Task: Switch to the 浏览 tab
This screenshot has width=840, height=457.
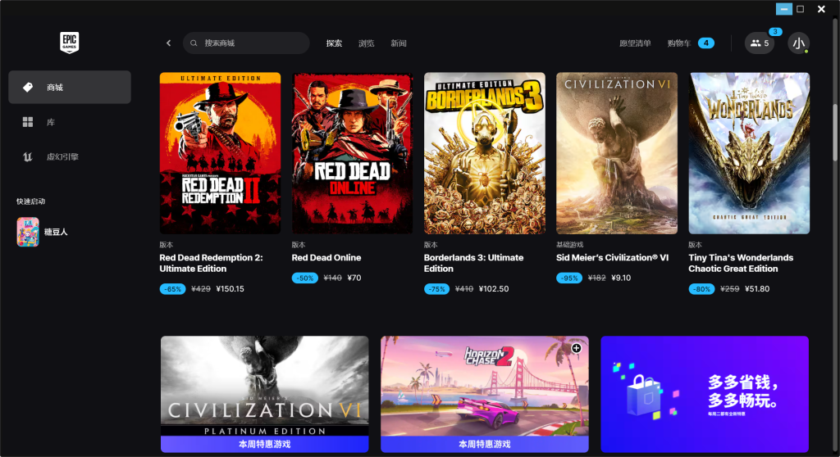Action: point(367,43)
